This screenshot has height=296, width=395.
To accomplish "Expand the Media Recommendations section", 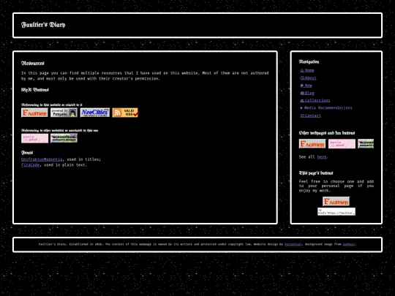I will pyautogui.click(x=326, y=107).
